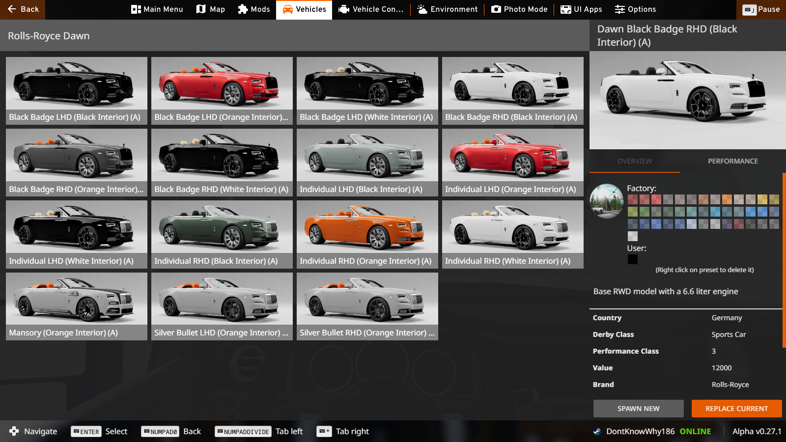Open the Options sliders icon

click(x=620, y=9)
